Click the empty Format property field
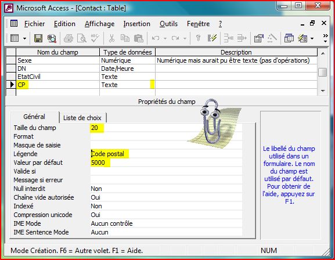This screenshot has width=335, height=260. (x=166, y=136)
